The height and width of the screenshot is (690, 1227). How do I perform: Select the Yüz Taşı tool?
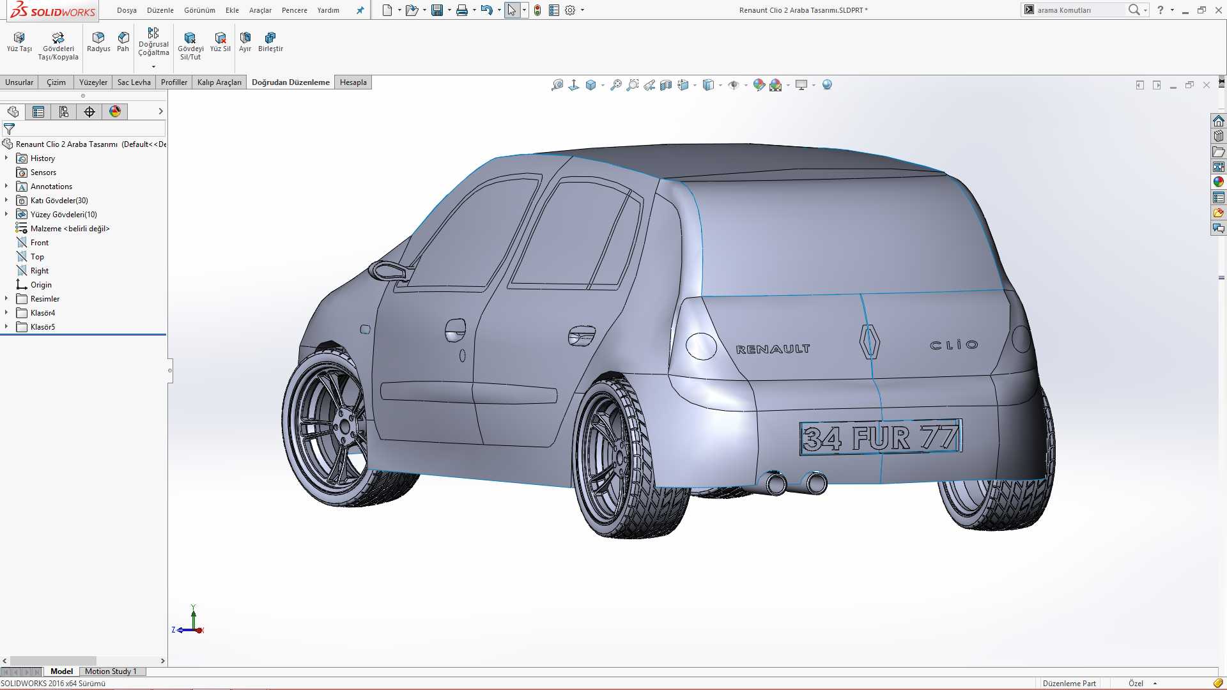point(19,43)
